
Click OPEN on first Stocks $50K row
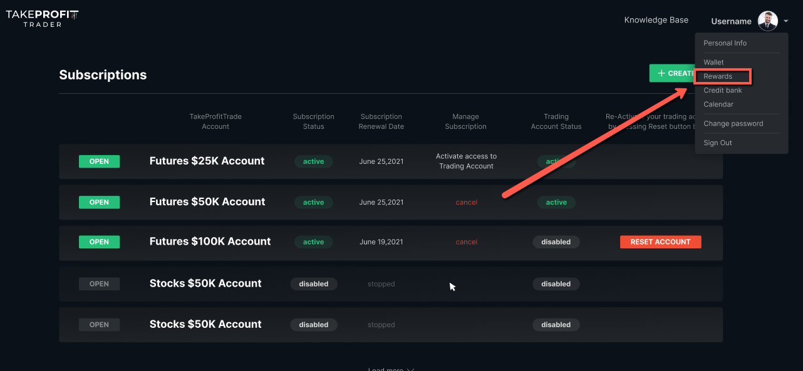click(x=99, y=284)
